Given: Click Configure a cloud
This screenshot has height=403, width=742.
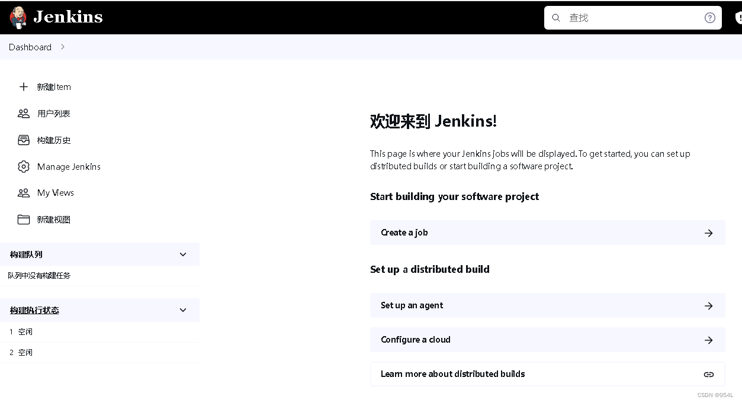Looking at the screenshot, I should coord(416,340).
